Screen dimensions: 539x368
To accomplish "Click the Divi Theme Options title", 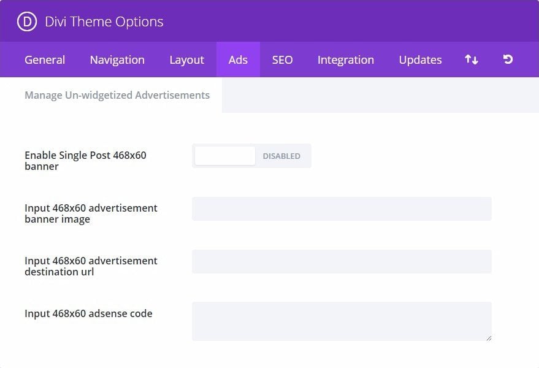I will [x=104, y=21].
